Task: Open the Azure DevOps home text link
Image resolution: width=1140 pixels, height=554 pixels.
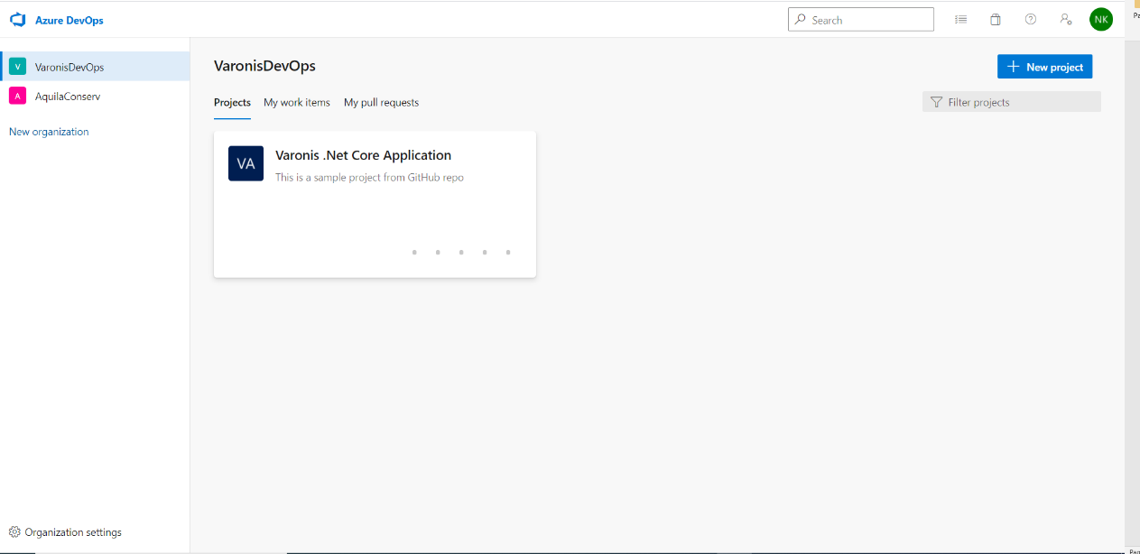Action: 69,20
